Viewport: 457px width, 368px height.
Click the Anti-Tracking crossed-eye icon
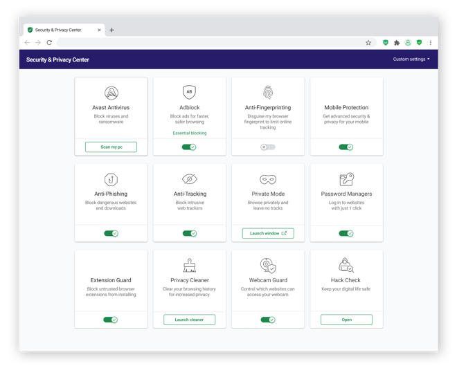tap(190, 178)
